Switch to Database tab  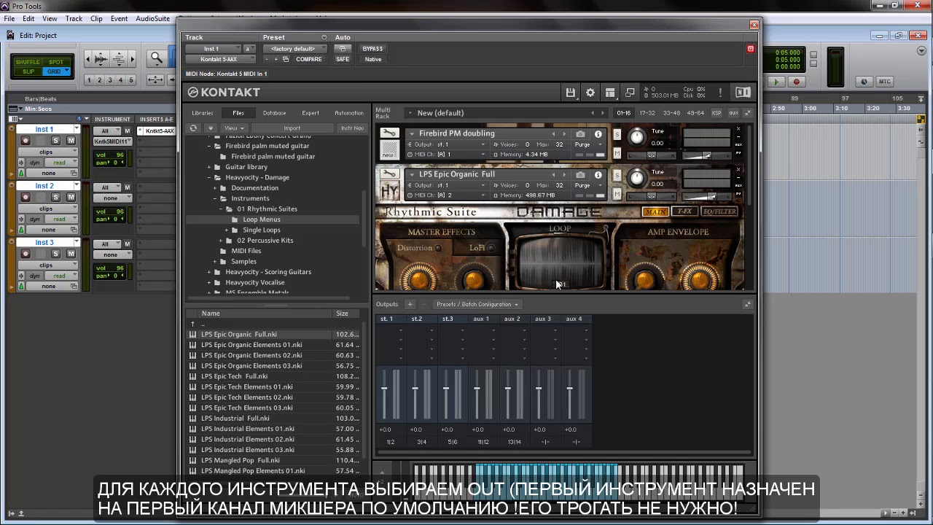coord(274,113)
